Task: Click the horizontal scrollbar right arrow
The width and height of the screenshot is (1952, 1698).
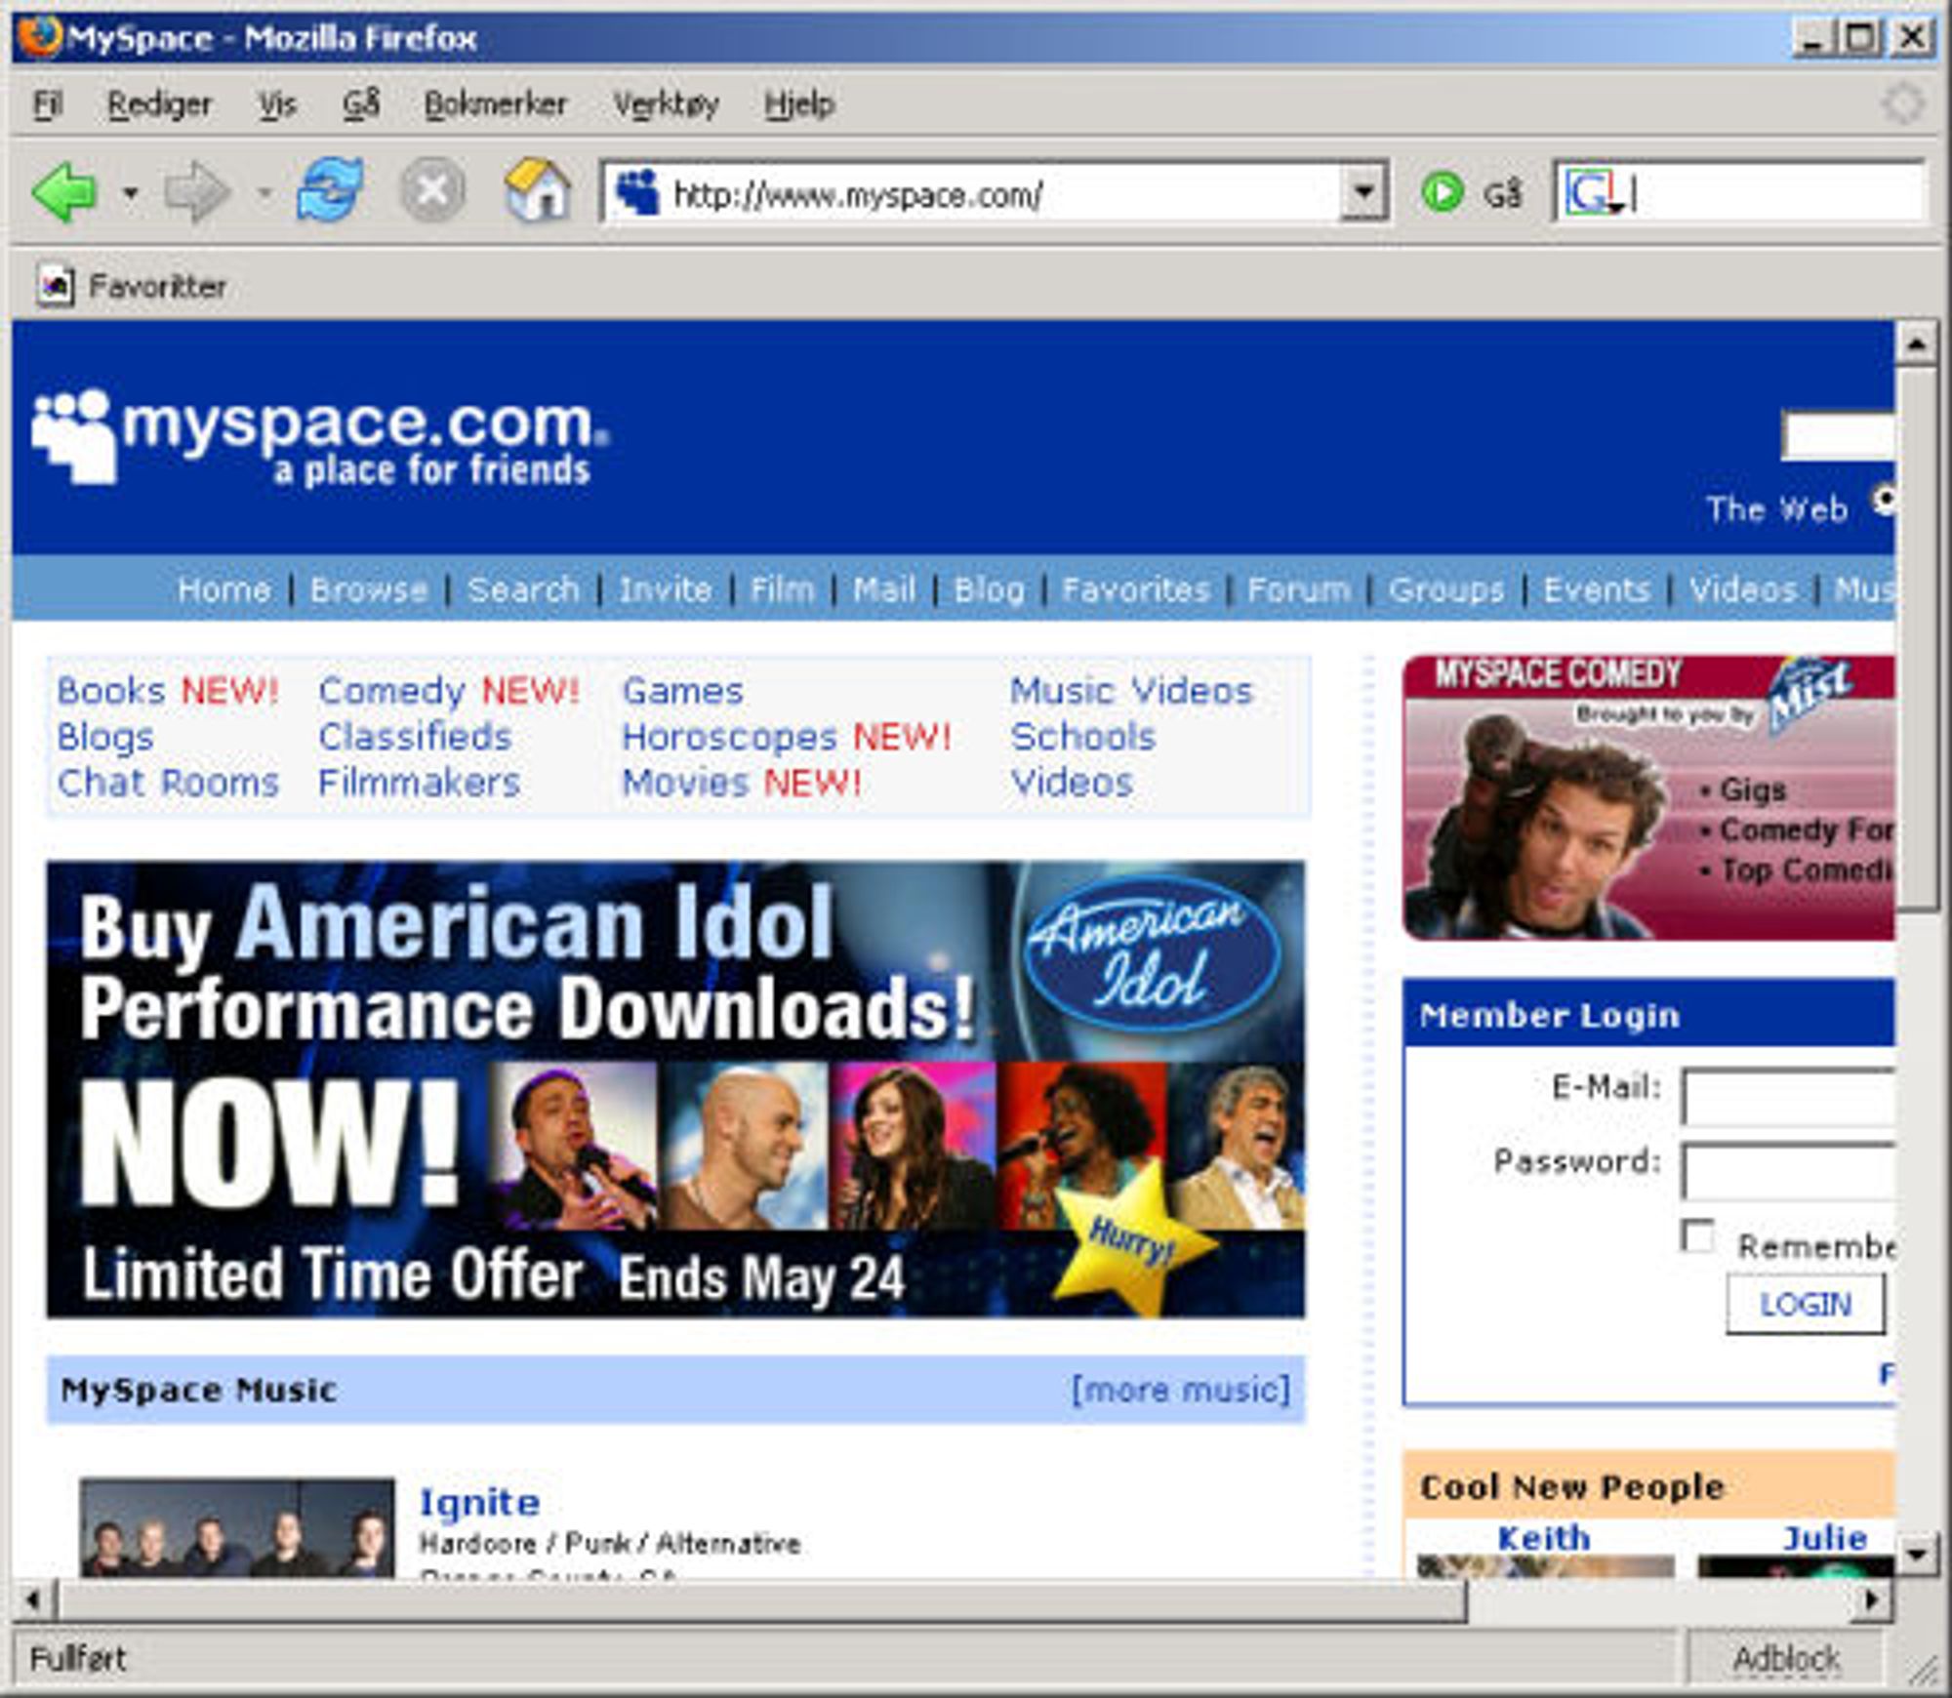Action: 1871,1599
